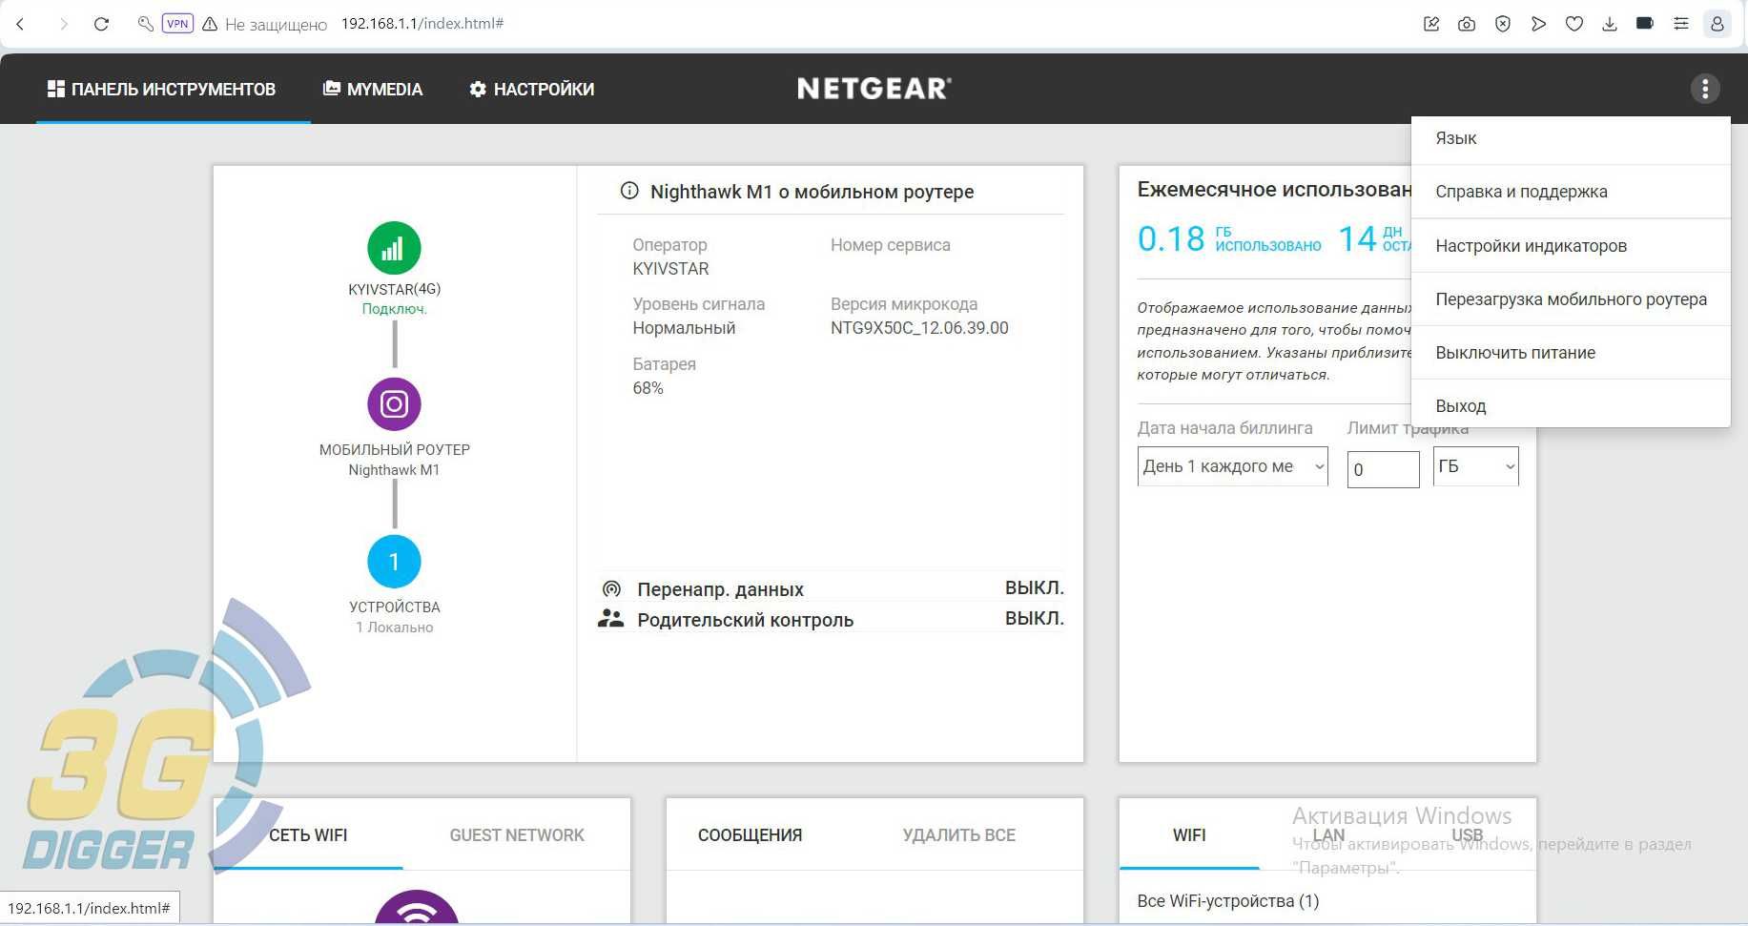Click the browser easy setup sliders icon
Image resolution: width=1748 pixels, height=926 pixels.
point(1681,24)
